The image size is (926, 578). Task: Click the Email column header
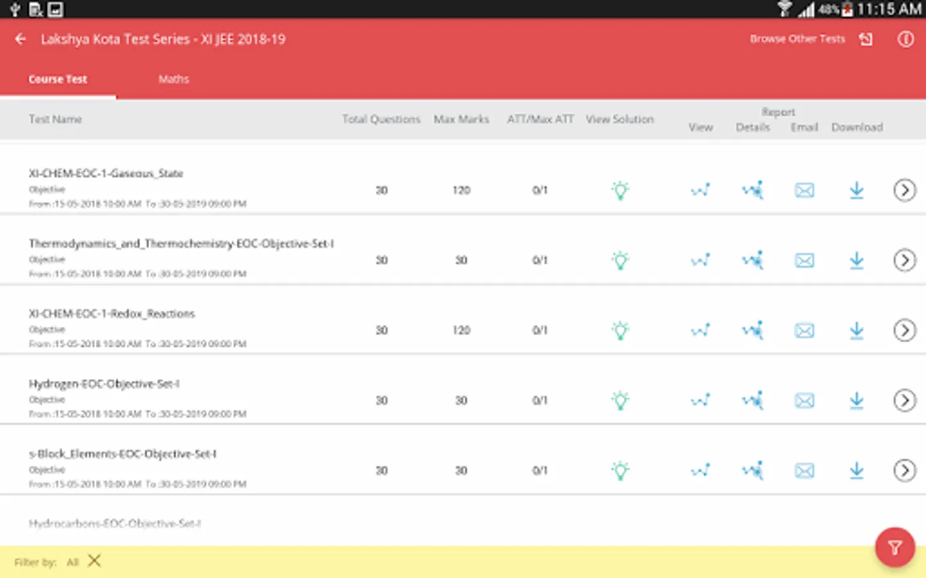pos(804,127)
